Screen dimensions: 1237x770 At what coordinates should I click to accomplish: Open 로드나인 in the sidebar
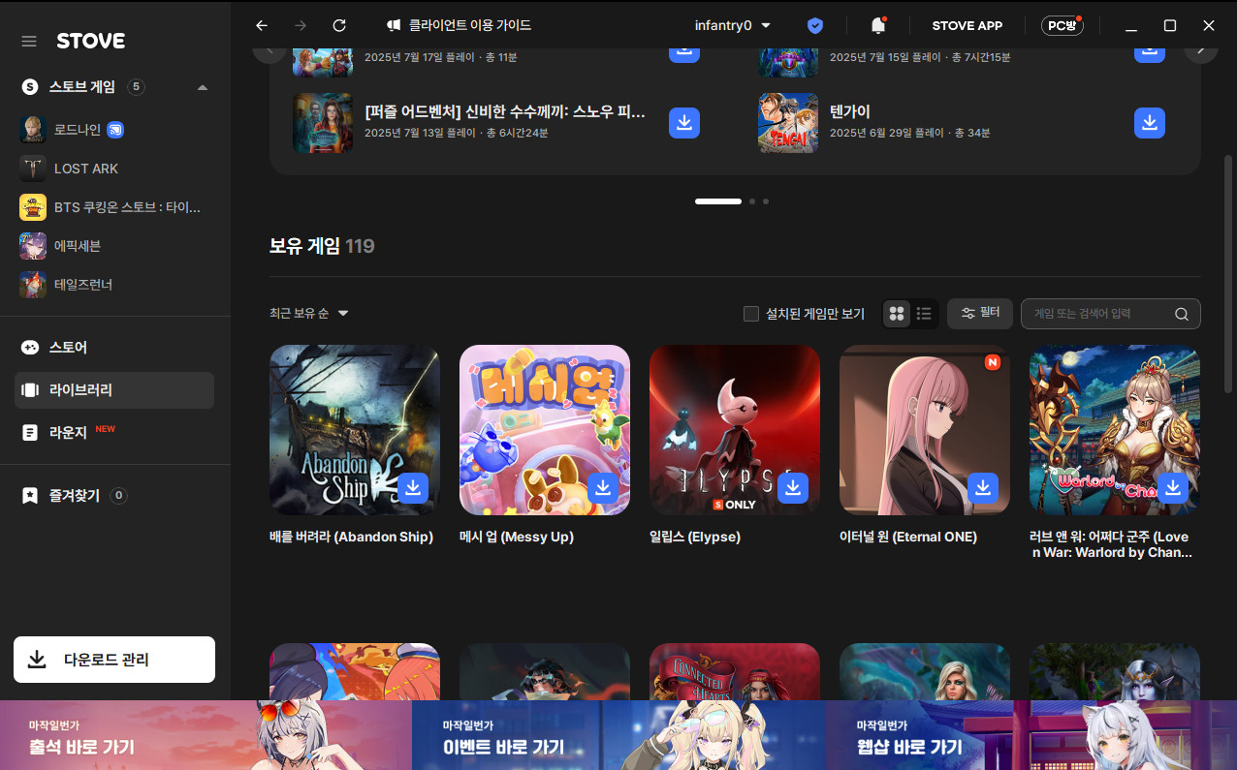pos(78,129)
